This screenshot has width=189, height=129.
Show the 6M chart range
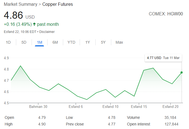coord(55,42)
